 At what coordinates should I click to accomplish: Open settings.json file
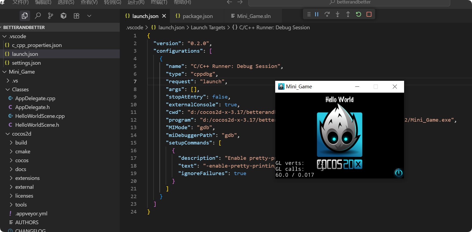point(60,63)
